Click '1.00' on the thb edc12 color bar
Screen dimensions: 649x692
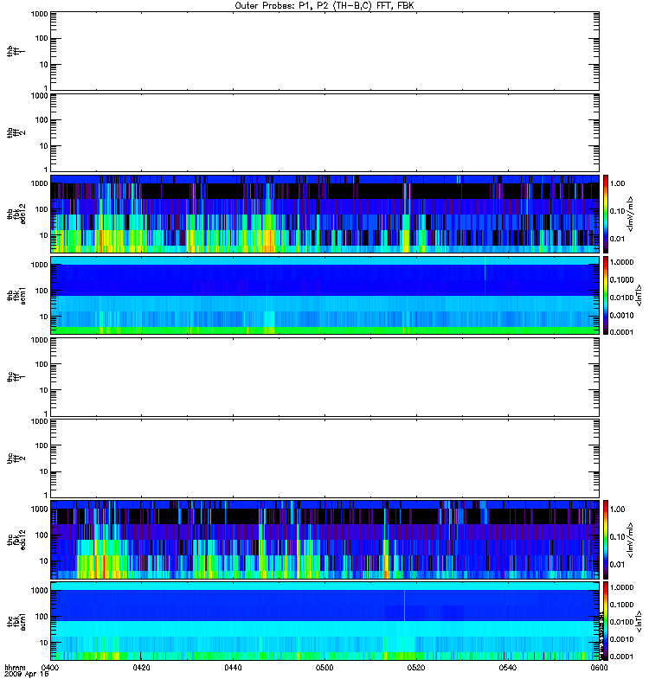[x=617, y=183]
